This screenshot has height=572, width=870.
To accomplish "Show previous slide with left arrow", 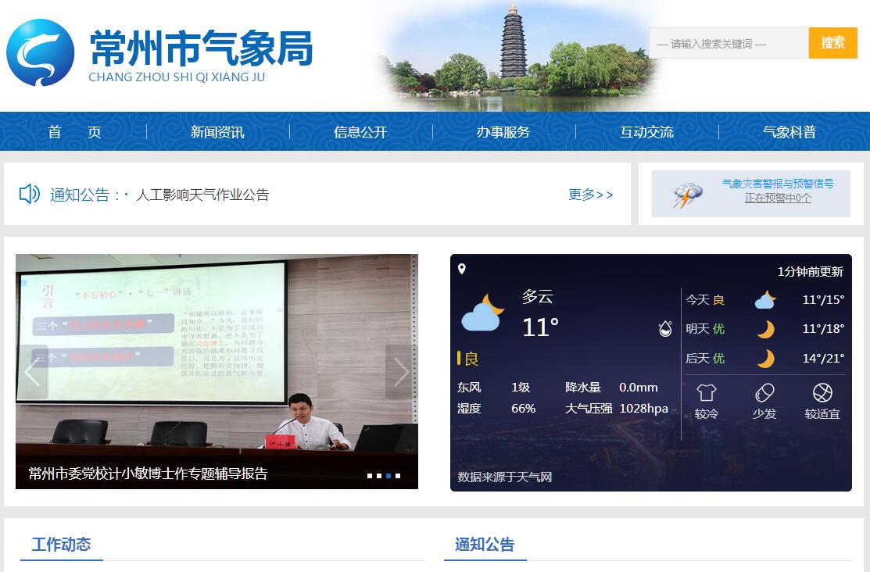I will [x=33, y=372].
